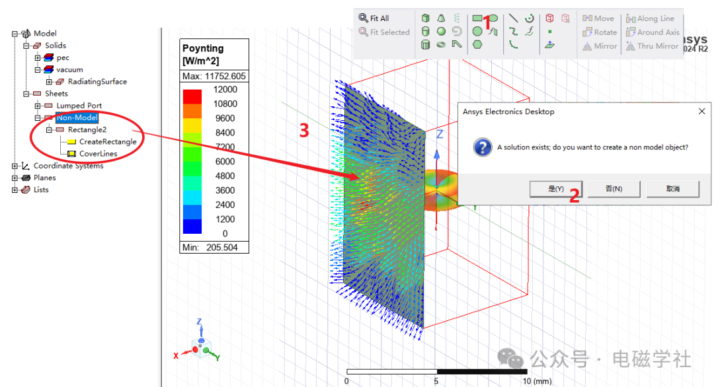
Task: Select the Draw cone tool
Action: [441, 18]
